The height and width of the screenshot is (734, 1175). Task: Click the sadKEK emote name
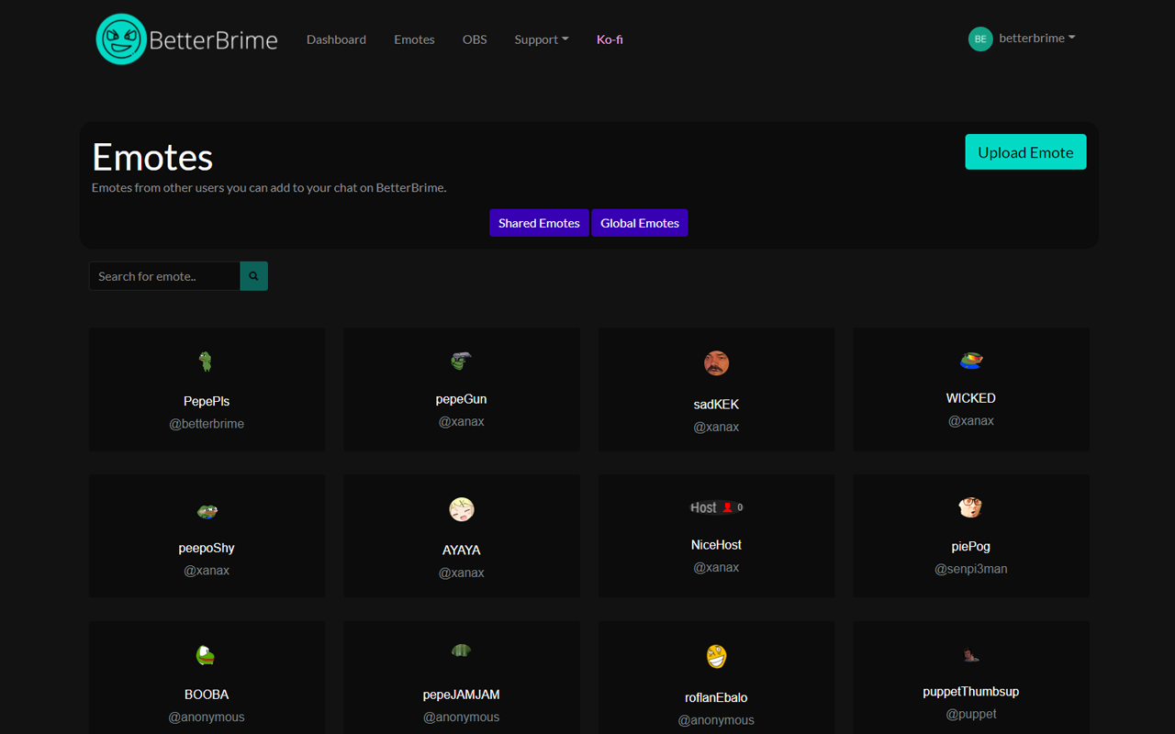coord(716,405)
